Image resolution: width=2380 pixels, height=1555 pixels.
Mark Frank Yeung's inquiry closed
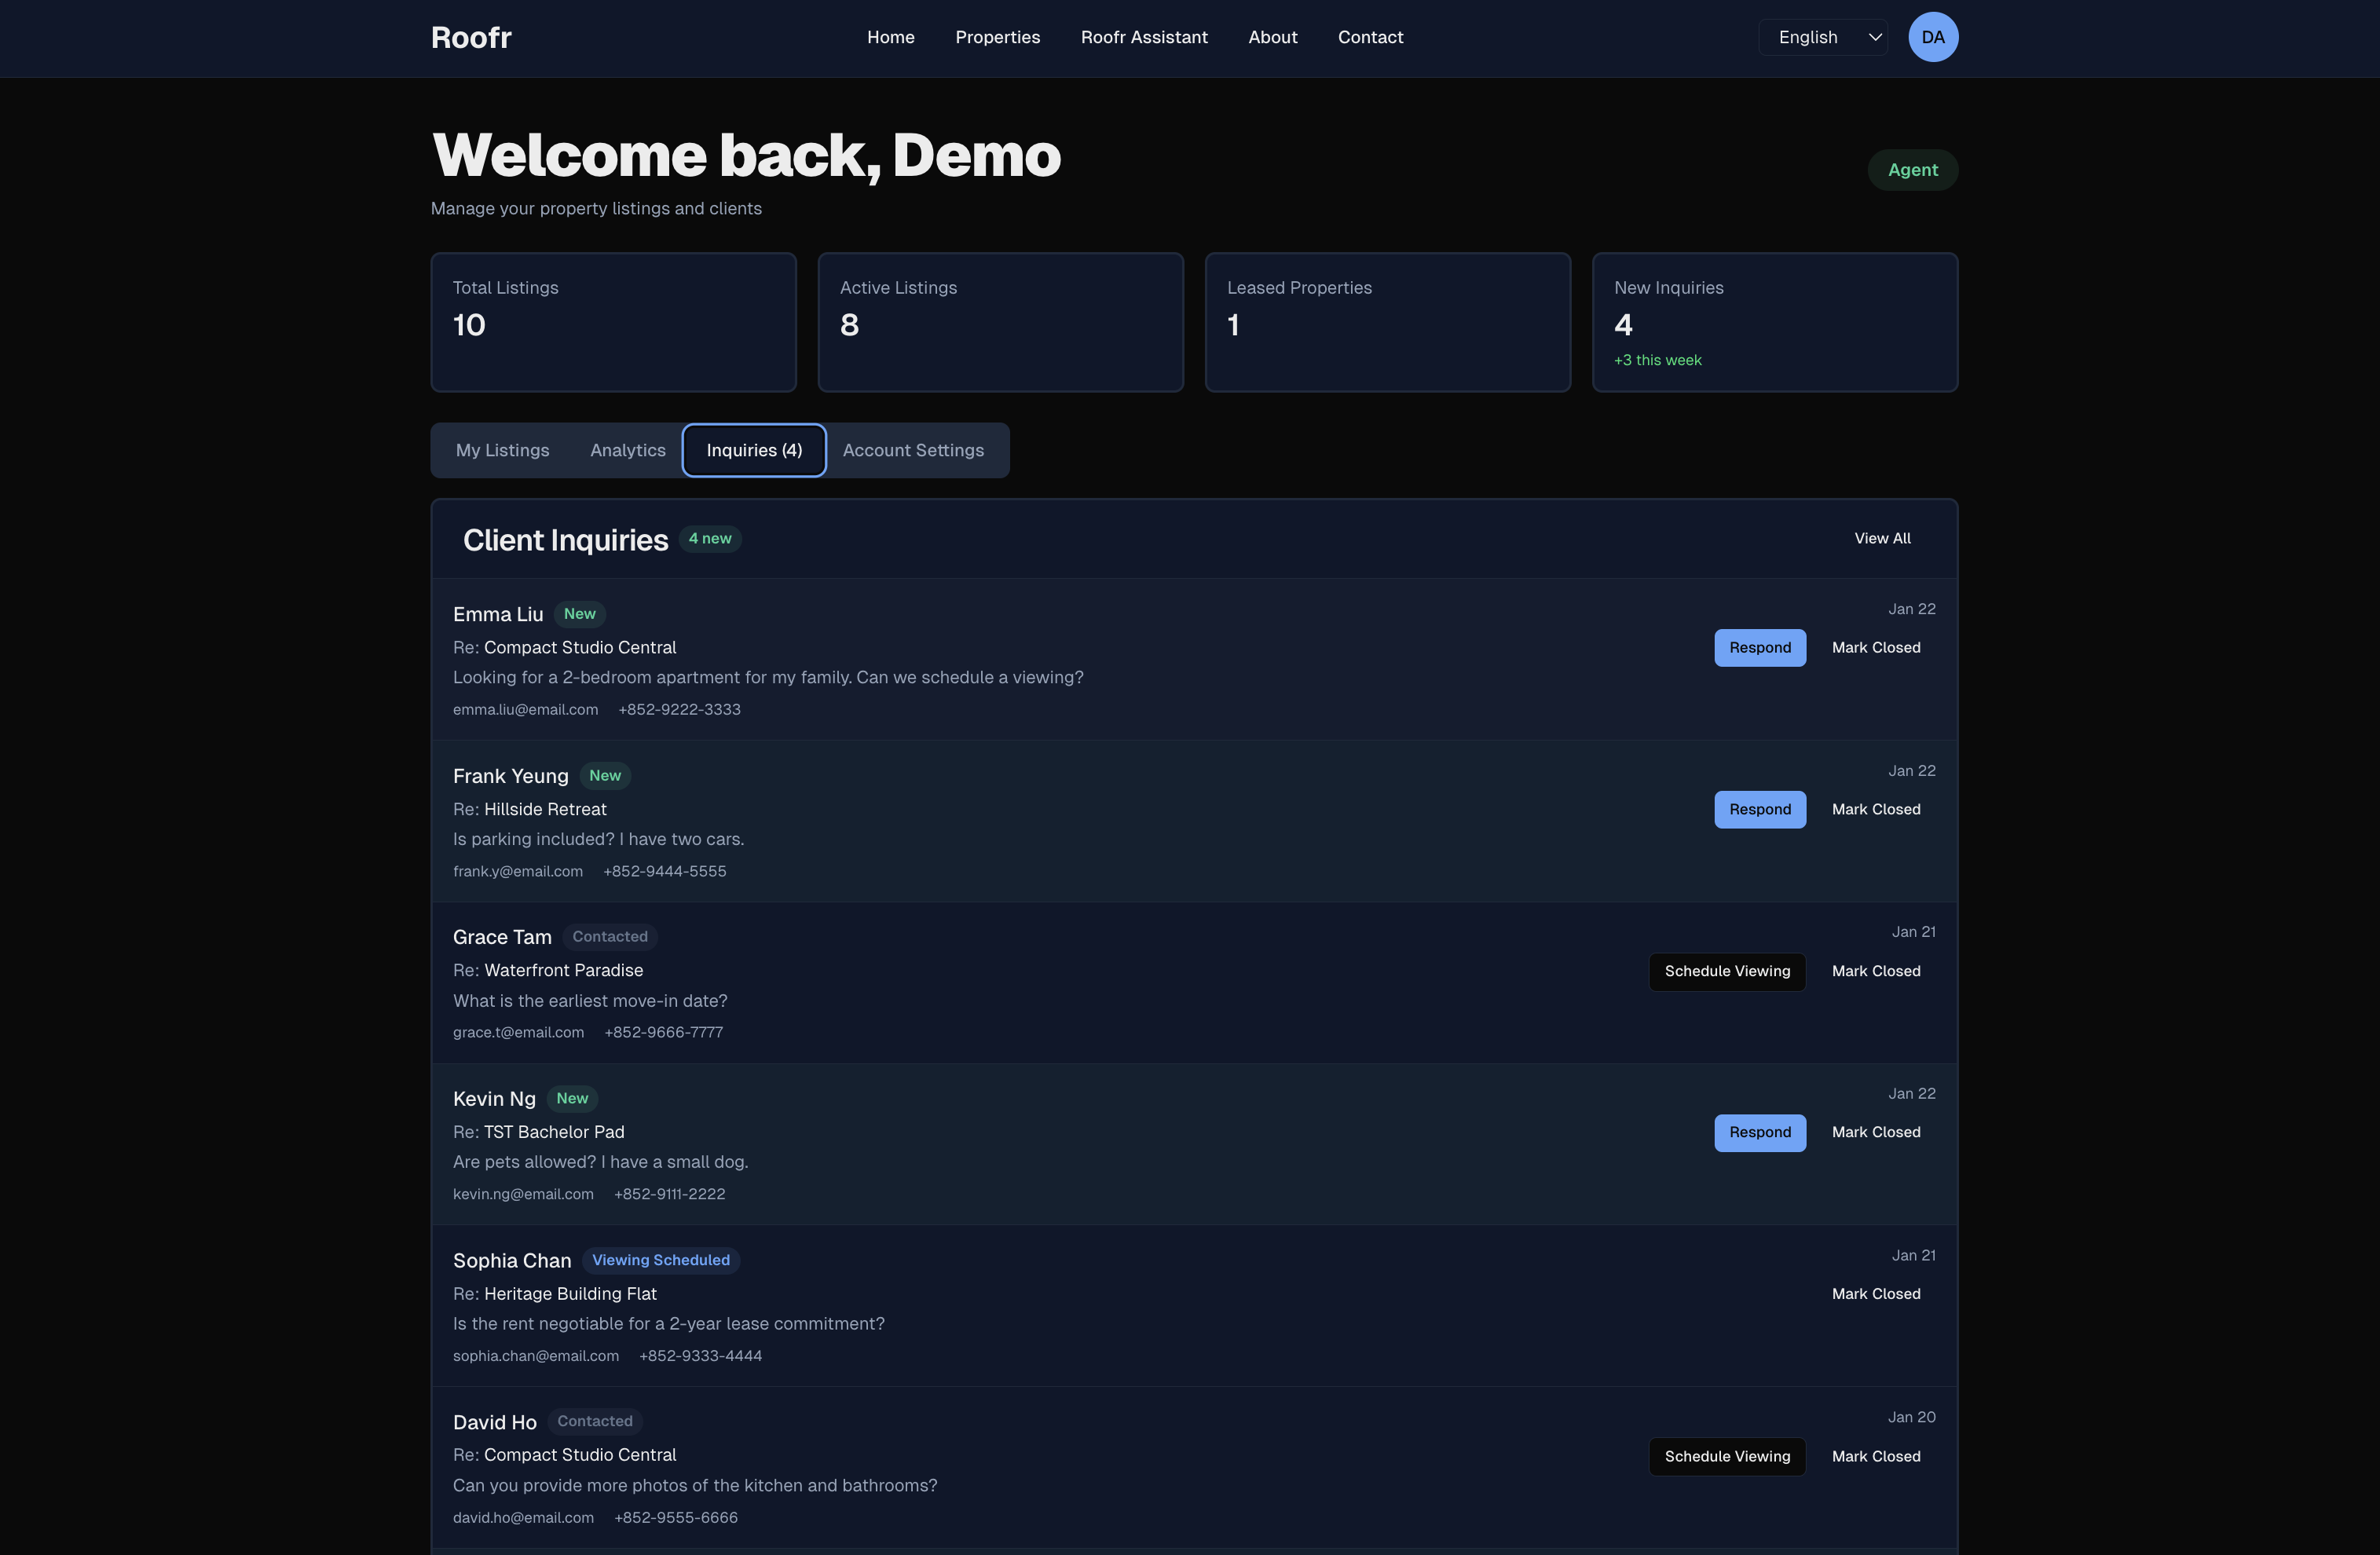1875,809
